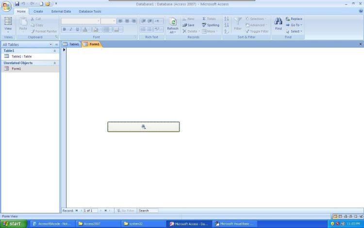This screenshot has height=228, width=364.
Task: Click the Format Painter brush
Action: point(44,32)
